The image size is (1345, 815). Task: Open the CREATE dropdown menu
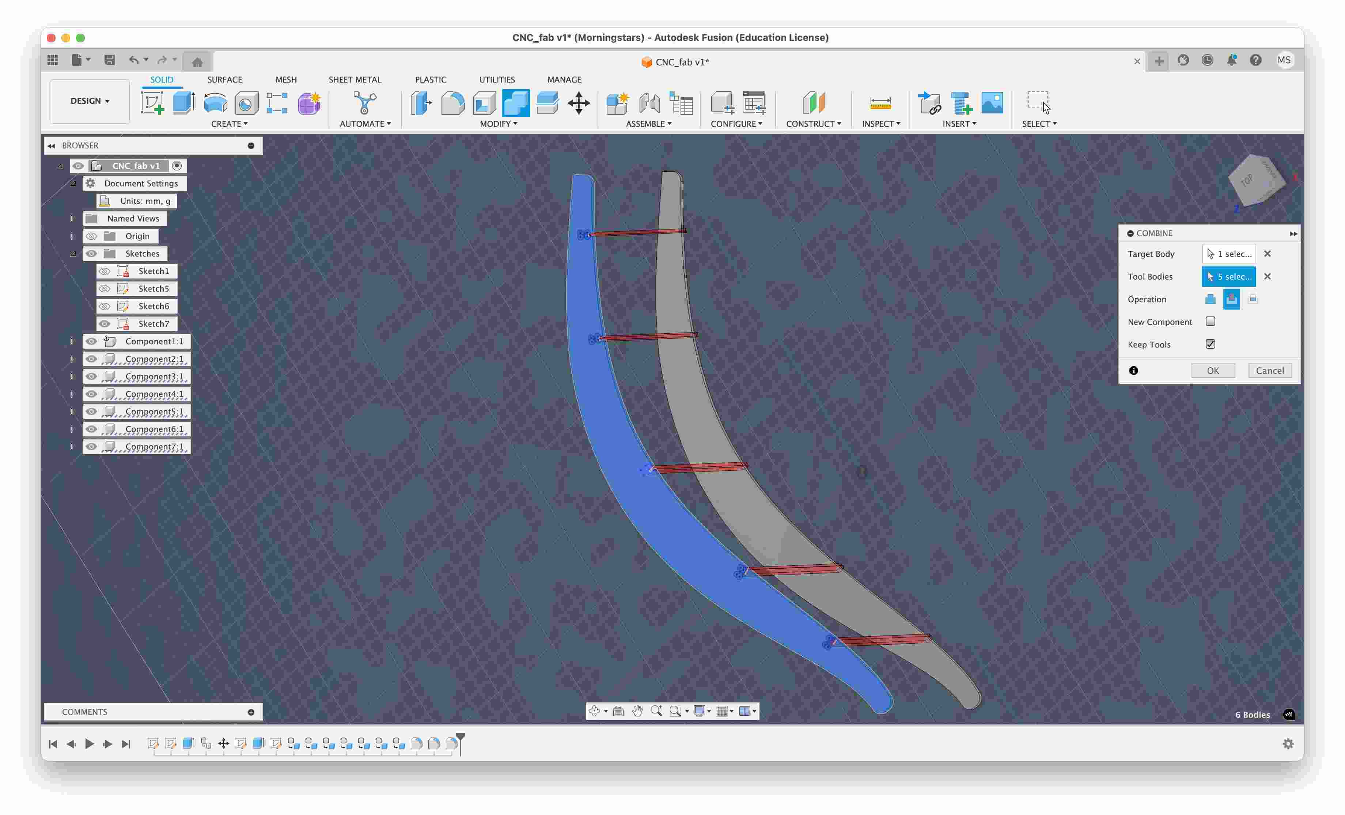[x=229, y=124]
